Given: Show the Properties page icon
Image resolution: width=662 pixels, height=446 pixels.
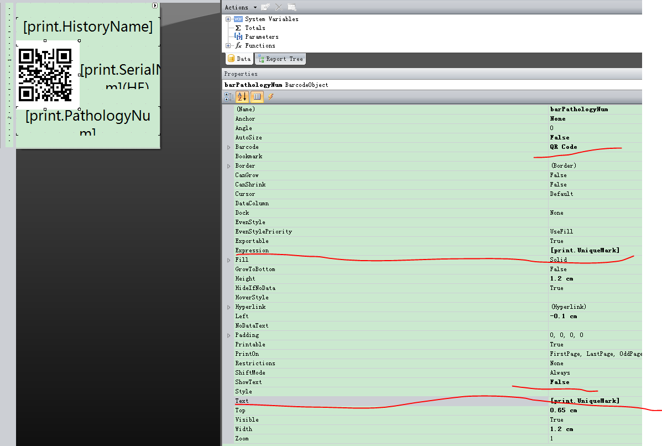Looking at the screenshot, I should pos(257,97).
